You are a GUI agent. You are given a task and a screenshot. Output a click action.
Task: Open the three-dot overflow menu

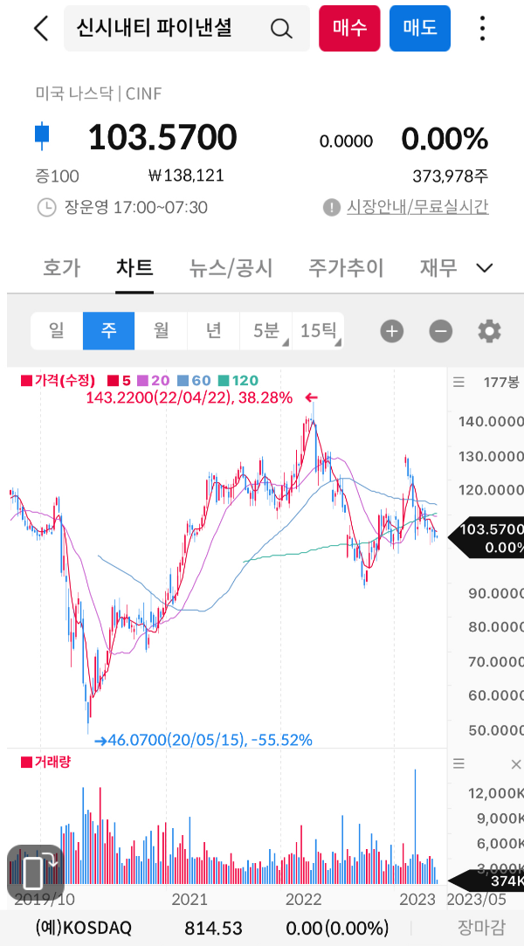pos(482,29)
